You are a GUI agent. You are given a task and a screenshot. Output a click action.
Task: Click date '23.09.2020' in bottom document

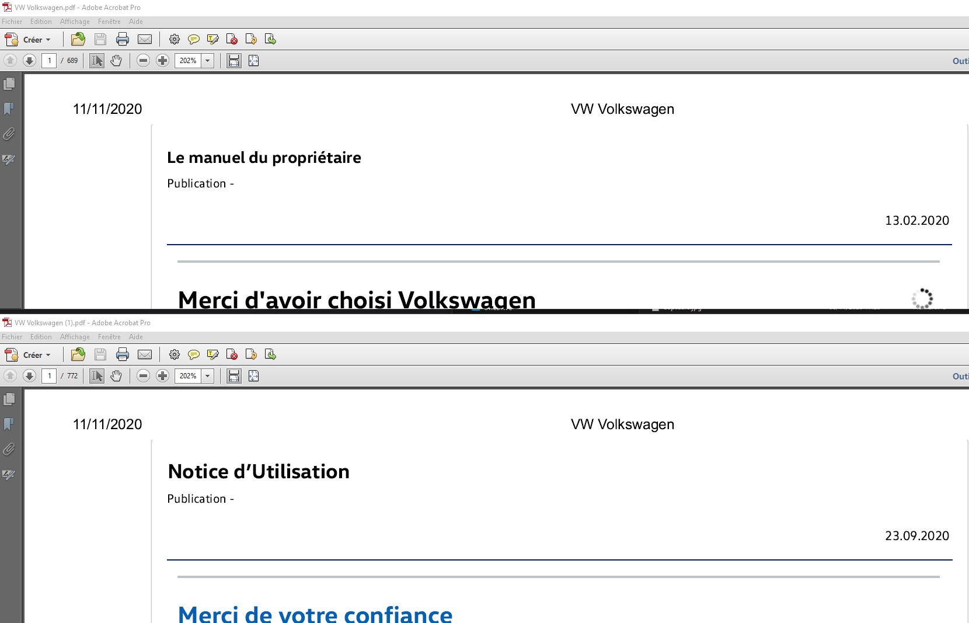917,535
